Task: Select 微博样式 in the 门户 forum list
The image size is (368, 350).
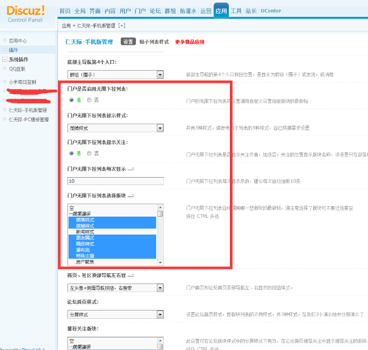Action: coord(112,226)
